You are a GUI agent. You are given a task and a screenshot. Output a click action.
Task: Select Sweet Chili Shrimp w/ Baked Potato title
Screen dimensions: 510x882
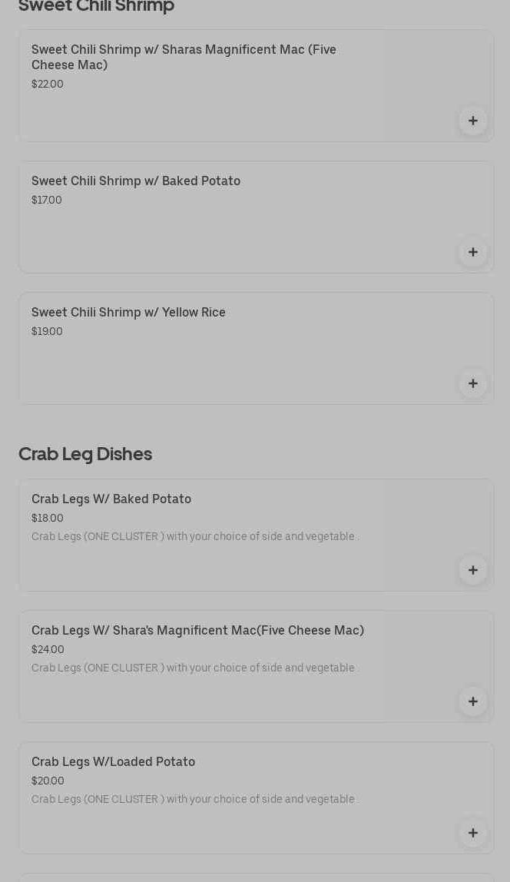[136, 181]
